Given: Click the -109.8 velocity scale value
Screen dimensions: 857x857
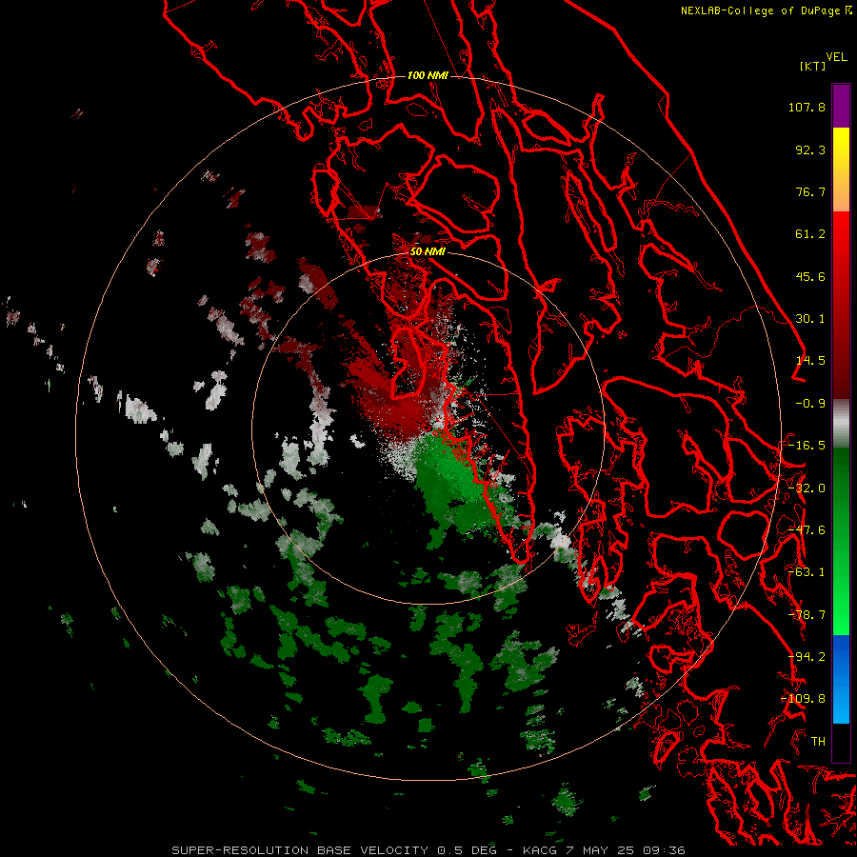Looking at the screenshot, I should coord(804,699).
